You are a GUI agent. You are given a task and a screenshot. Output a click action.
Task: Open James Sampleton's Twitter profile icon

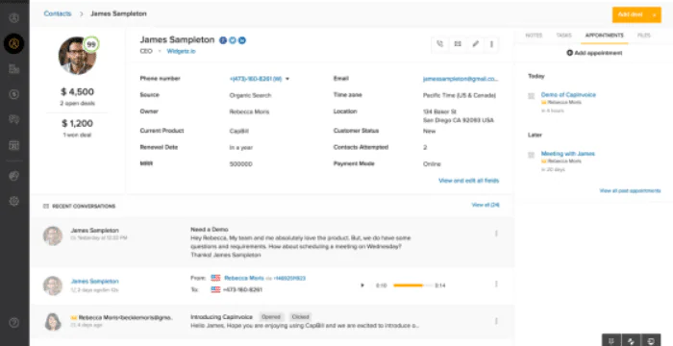[x=233, y=40]
